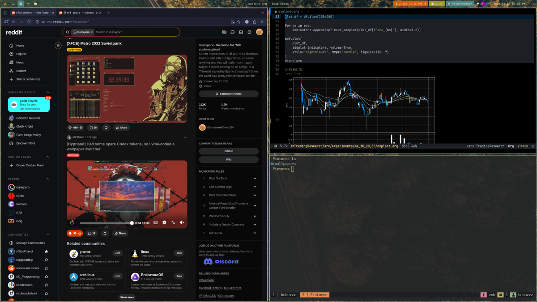Image resolution: width=537 pixels, height=302 pixels.
Task: Enter video fullscreen mode
Action: [x=173, y=222]
